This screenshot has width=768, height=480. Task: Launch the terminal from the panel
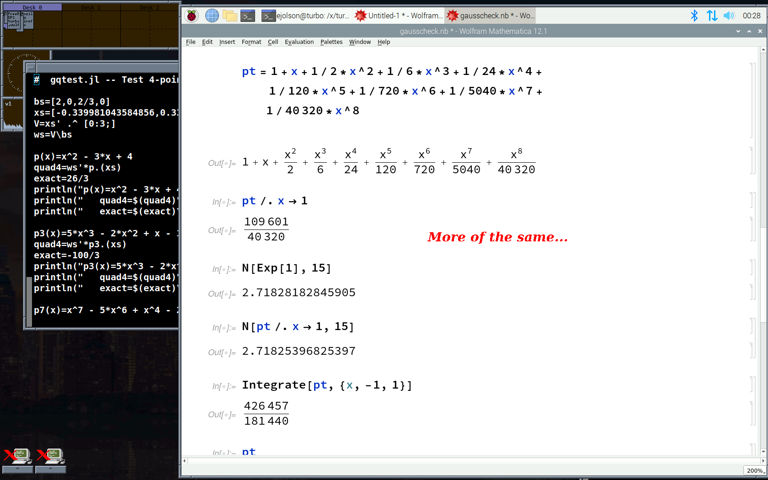coord(247,16)
